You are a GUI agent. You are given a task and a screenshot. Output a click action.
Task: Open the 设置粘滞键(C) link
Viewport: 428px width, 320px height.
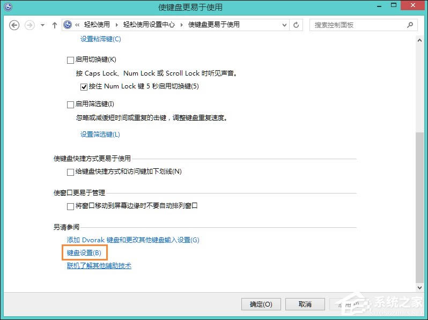(x=100, y=39)
